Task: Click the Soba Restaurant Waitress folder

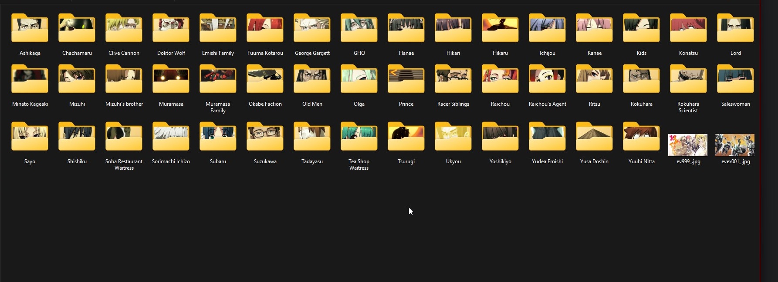Action: 124,136
